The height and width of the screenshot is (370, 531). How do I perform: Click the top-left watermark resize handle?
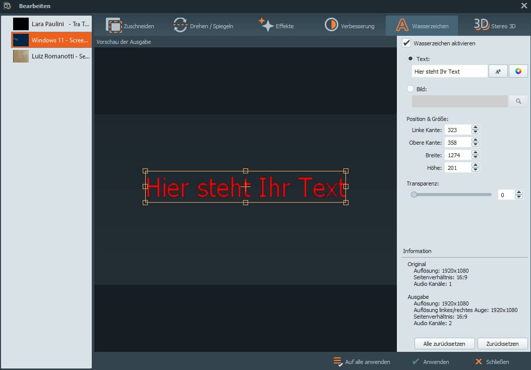click(145, 171)
